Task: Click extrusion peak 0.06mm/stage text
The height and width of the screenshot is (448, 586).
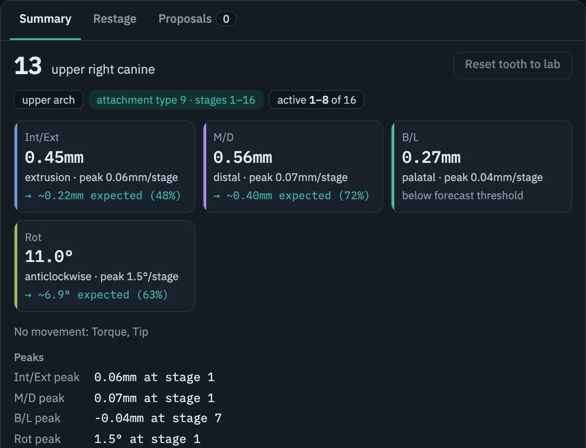Action: (101, 178)
